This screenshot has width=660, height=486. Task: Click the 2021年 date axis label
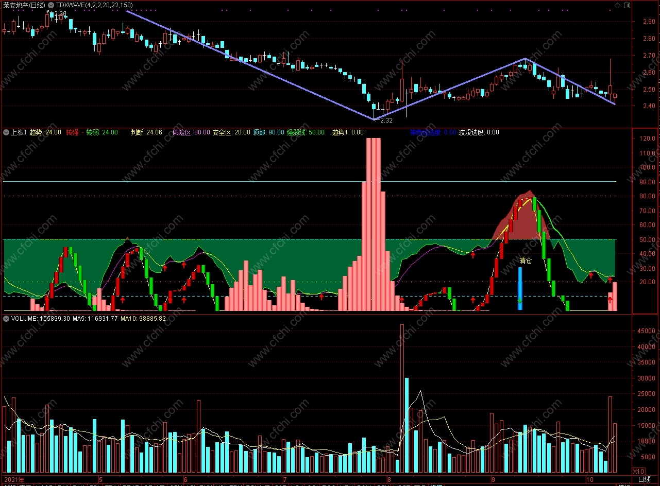14,479
